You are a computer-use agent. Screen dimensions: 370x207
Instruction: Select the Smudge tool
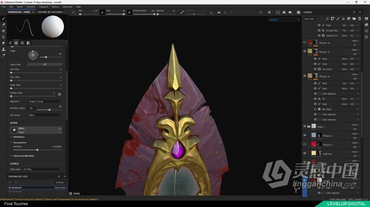tap(3, 43)
